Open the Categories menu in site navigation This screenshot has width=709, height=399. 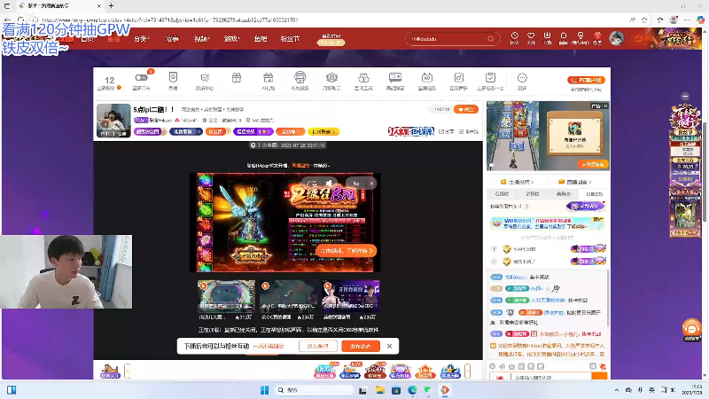(x=142, y=39)
